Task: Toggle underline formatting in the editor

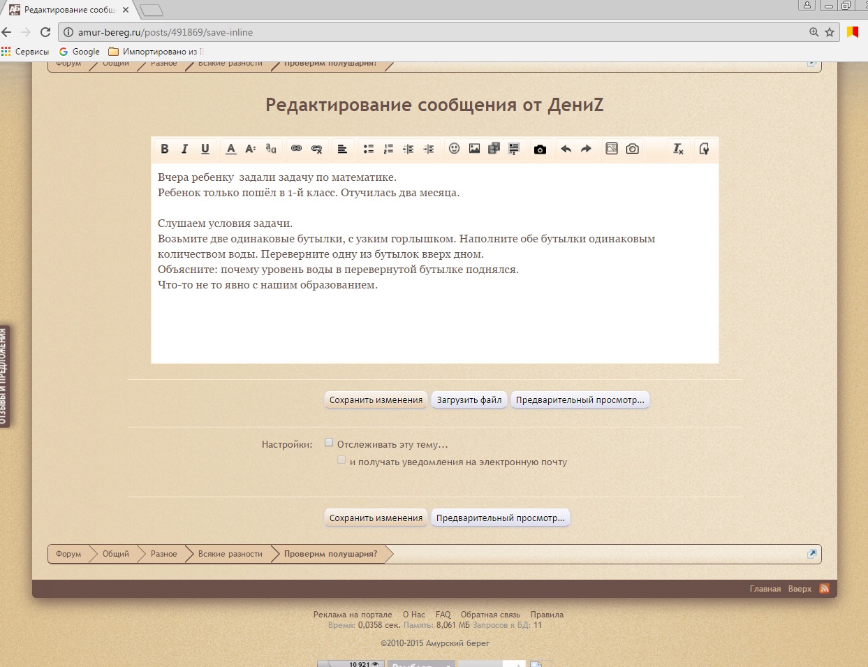Action: point(205,149)
